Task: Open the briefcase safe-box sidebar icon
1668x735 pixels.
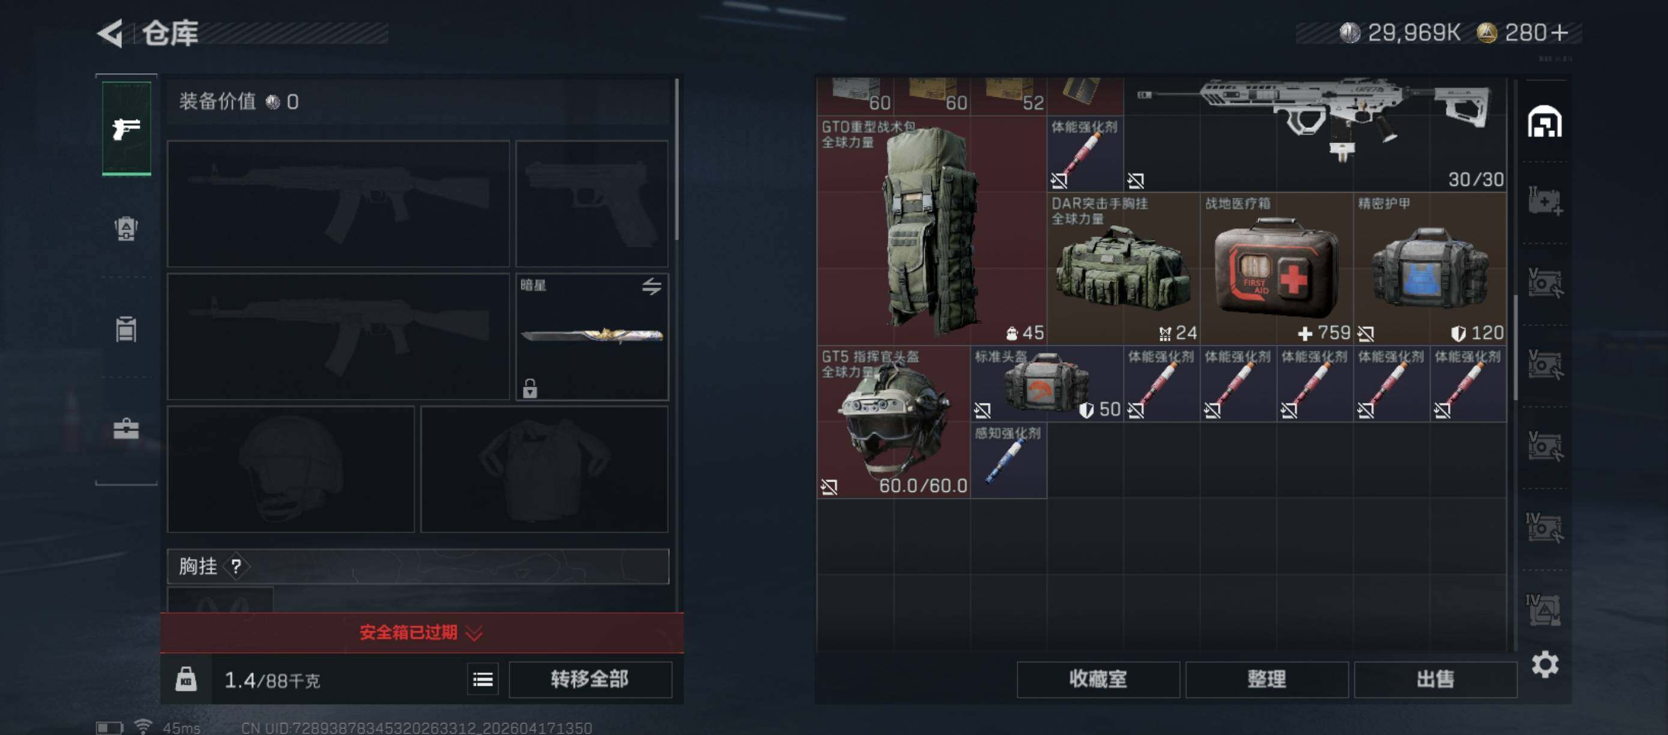Action: point(126,428)
